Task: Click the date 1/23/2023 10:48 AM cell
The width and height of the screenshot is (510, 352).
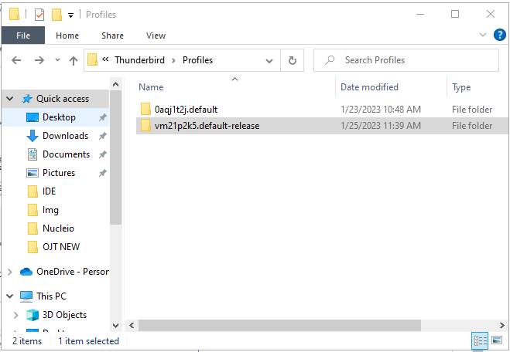Action: [x=381, y=110]
